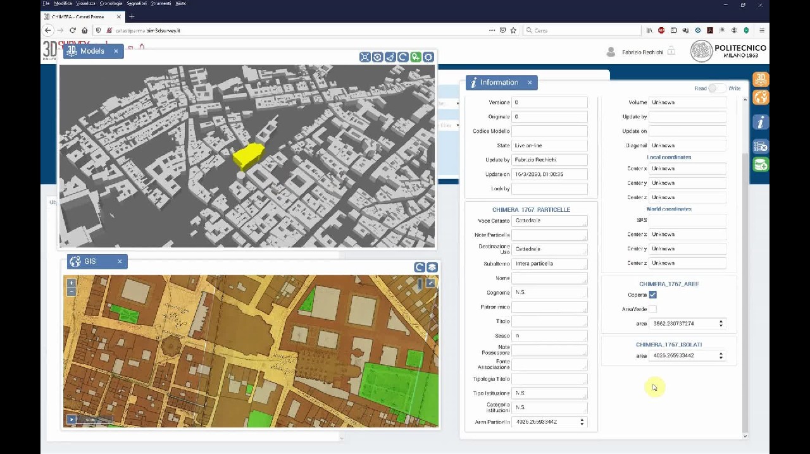810x454 pixels.
Task: Click the green database add sidebar icon
Action: [x=761, y=164]
